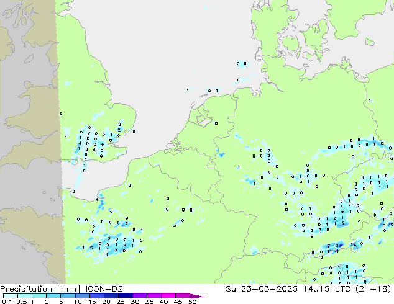Click the "45" legend scale label
Image resolution: width=394 pixels, height=304 pixels.
click(178, 302)
